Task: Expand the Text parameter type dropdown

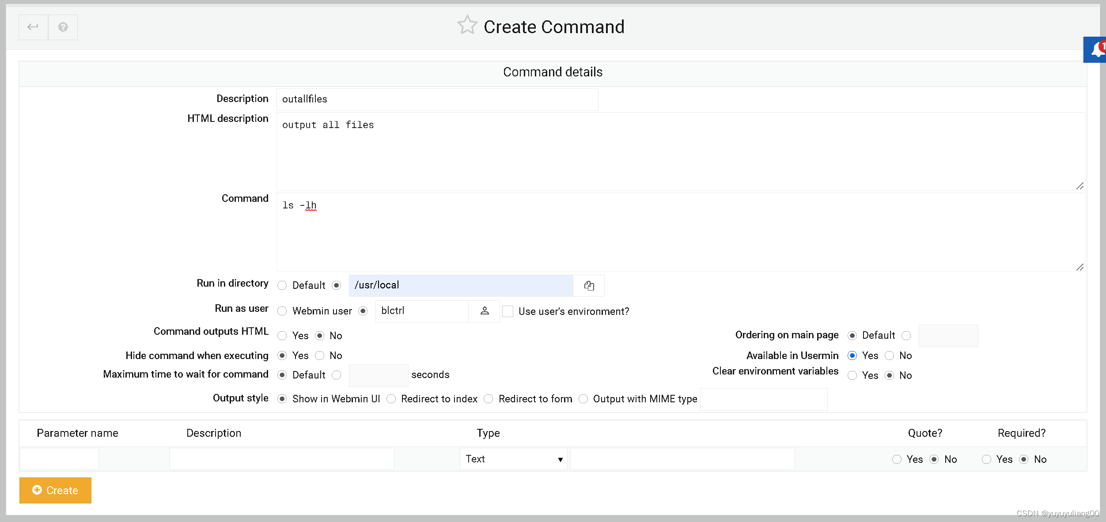Action: 513,459
